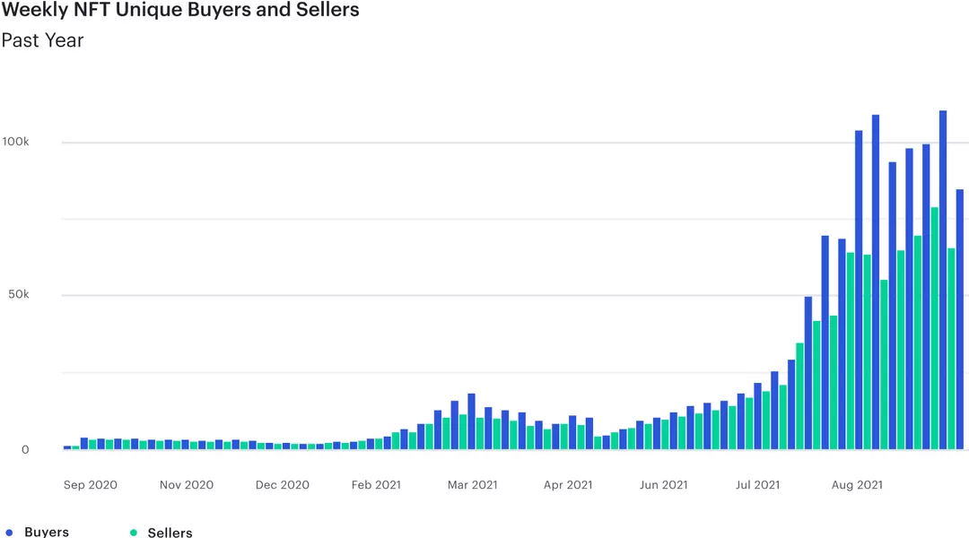The width and height of the screenshot is (969, 538).
Task: Select the Sep 2020 axis label
Action: tap(91, 485)
